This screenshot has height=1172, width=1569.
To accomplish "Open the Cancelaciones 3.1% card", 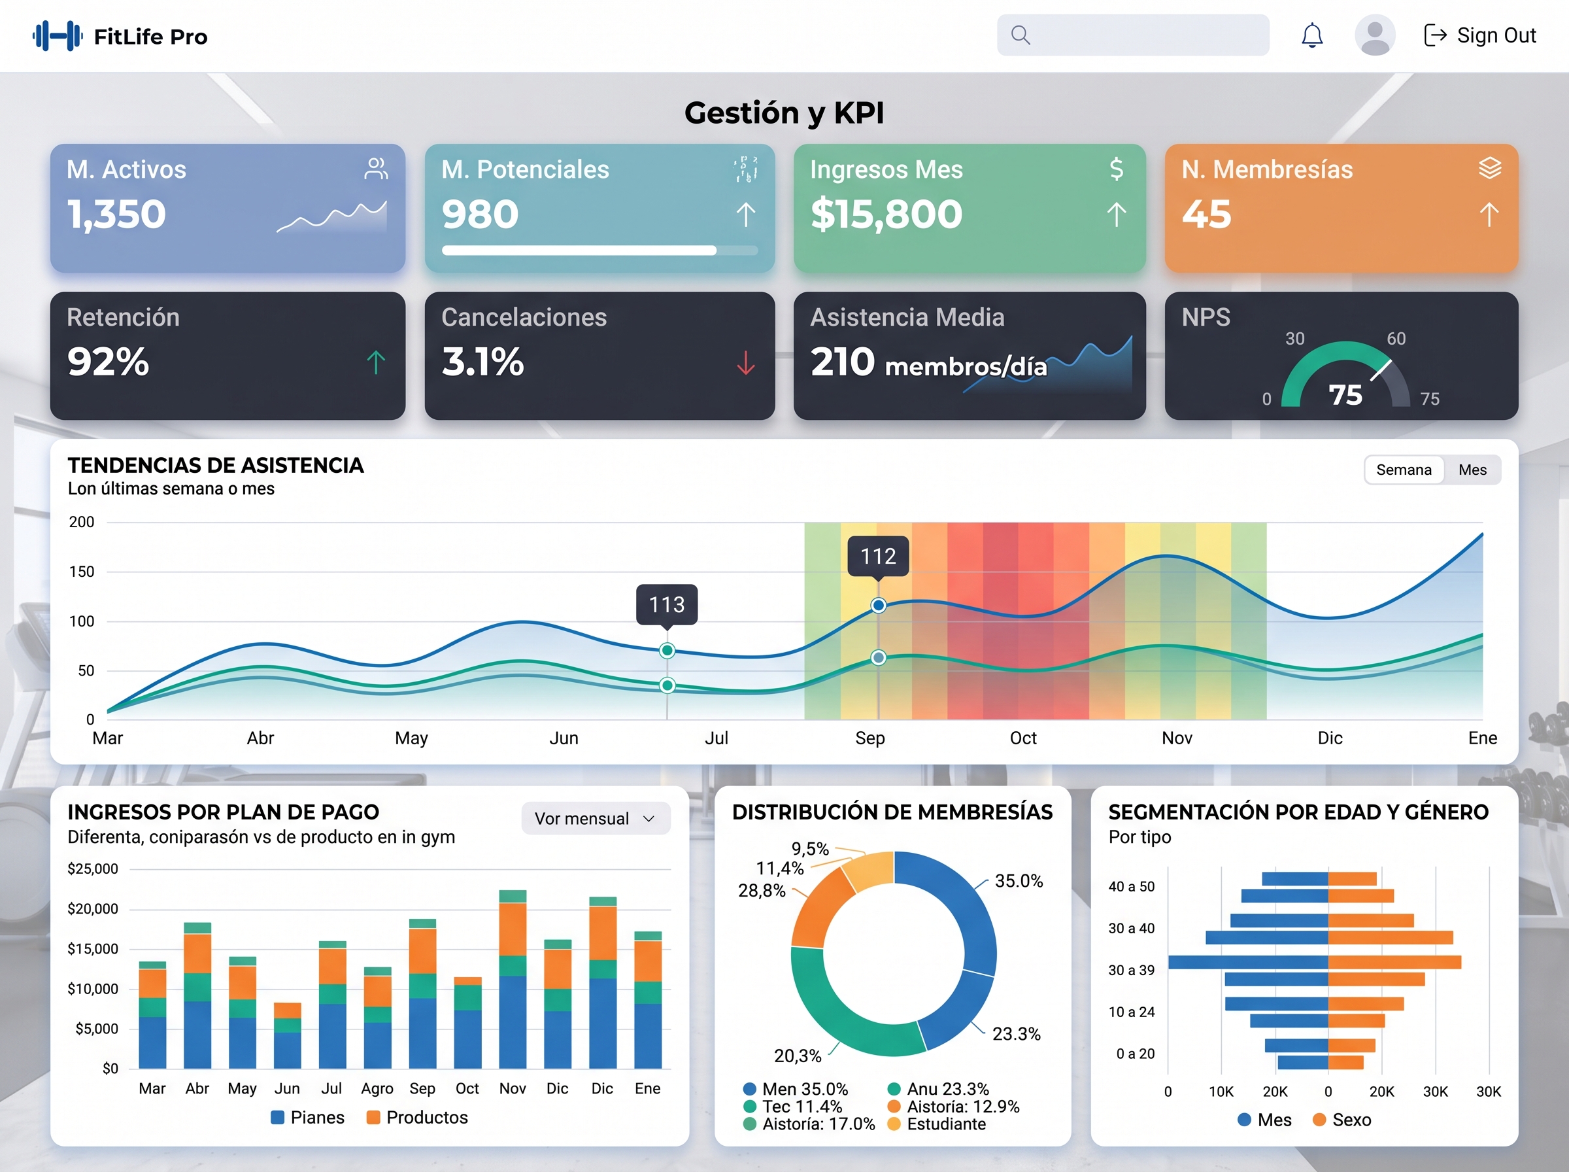I will pos(599,355).
